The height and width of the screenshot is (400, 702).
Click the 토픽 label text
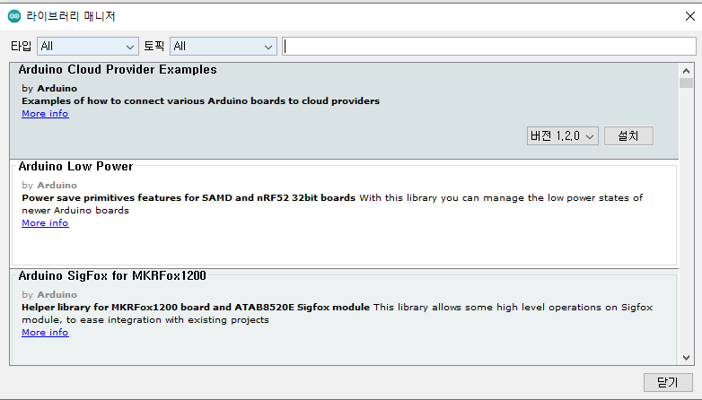pos(154,46)
